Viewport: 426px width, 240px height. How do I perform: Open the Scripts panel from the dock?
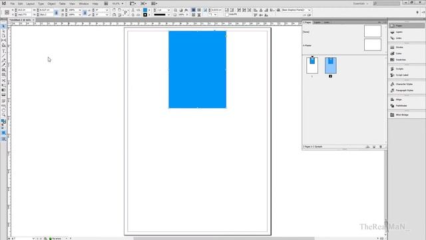[407, 69]
